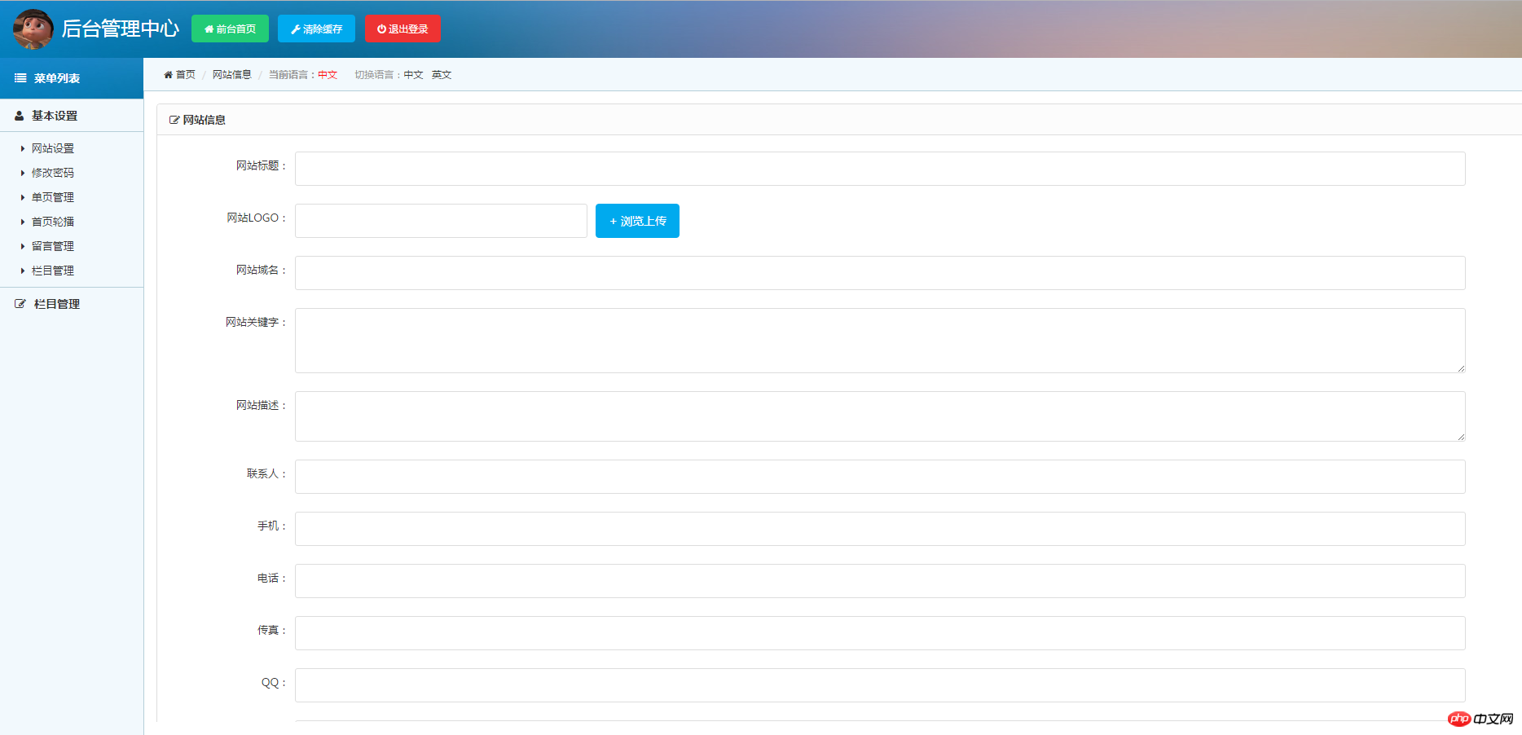Click the edit icon beside bottom 栏目管理
This screenshot has height=735, width=1522.
tap(20, 304)
